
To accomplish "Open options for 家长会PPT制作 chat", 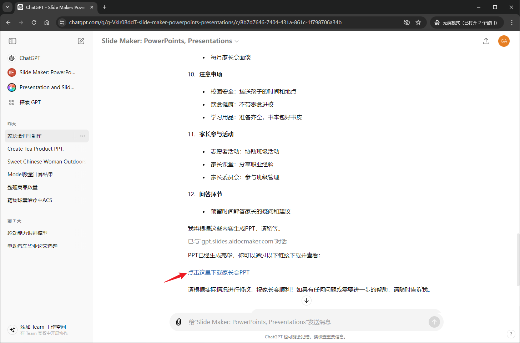I will click(x=83, y=136).
